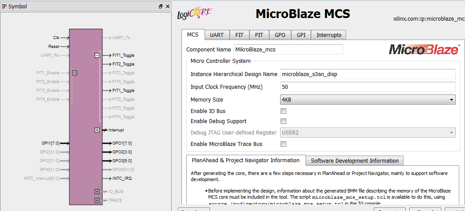This screenshot has height=211, width=465.
Task: Open the FIT tab
Action: point(239,35)
